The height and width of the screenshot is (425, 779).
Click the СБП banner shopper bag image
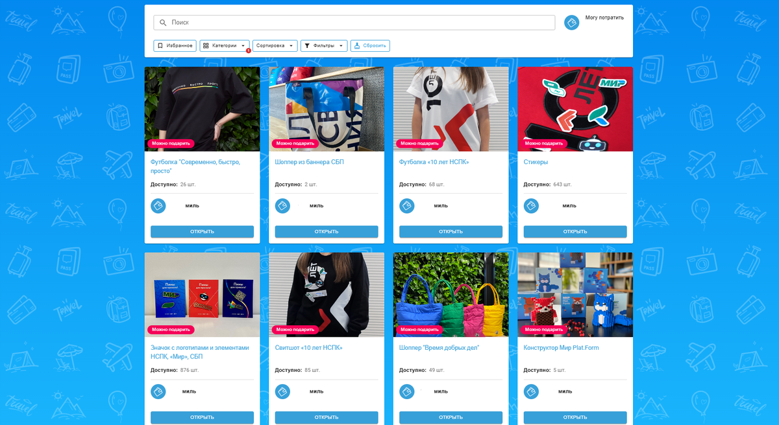[x=327, y=109]
